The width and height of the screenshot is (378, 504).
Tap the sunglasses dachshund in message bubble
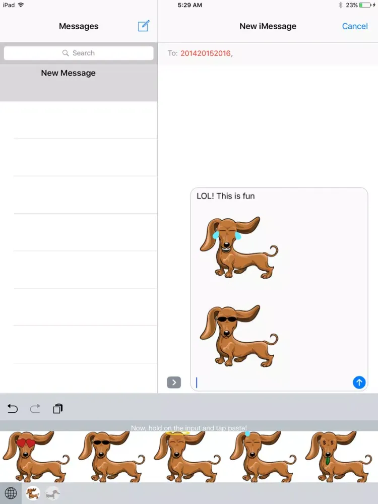pos(238,336)
